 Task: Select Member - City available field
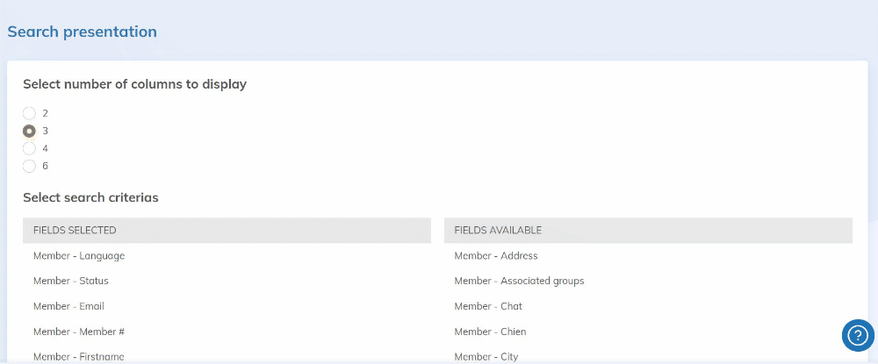pyautogui.click(x=486, y=356)
